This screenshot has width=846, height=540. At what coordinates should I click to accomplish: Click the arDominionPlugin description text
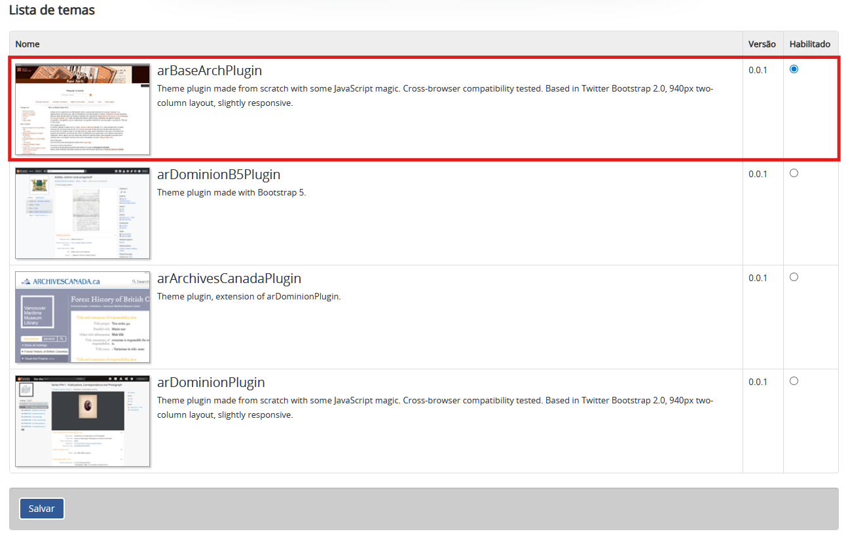click(x=435, y=408)
